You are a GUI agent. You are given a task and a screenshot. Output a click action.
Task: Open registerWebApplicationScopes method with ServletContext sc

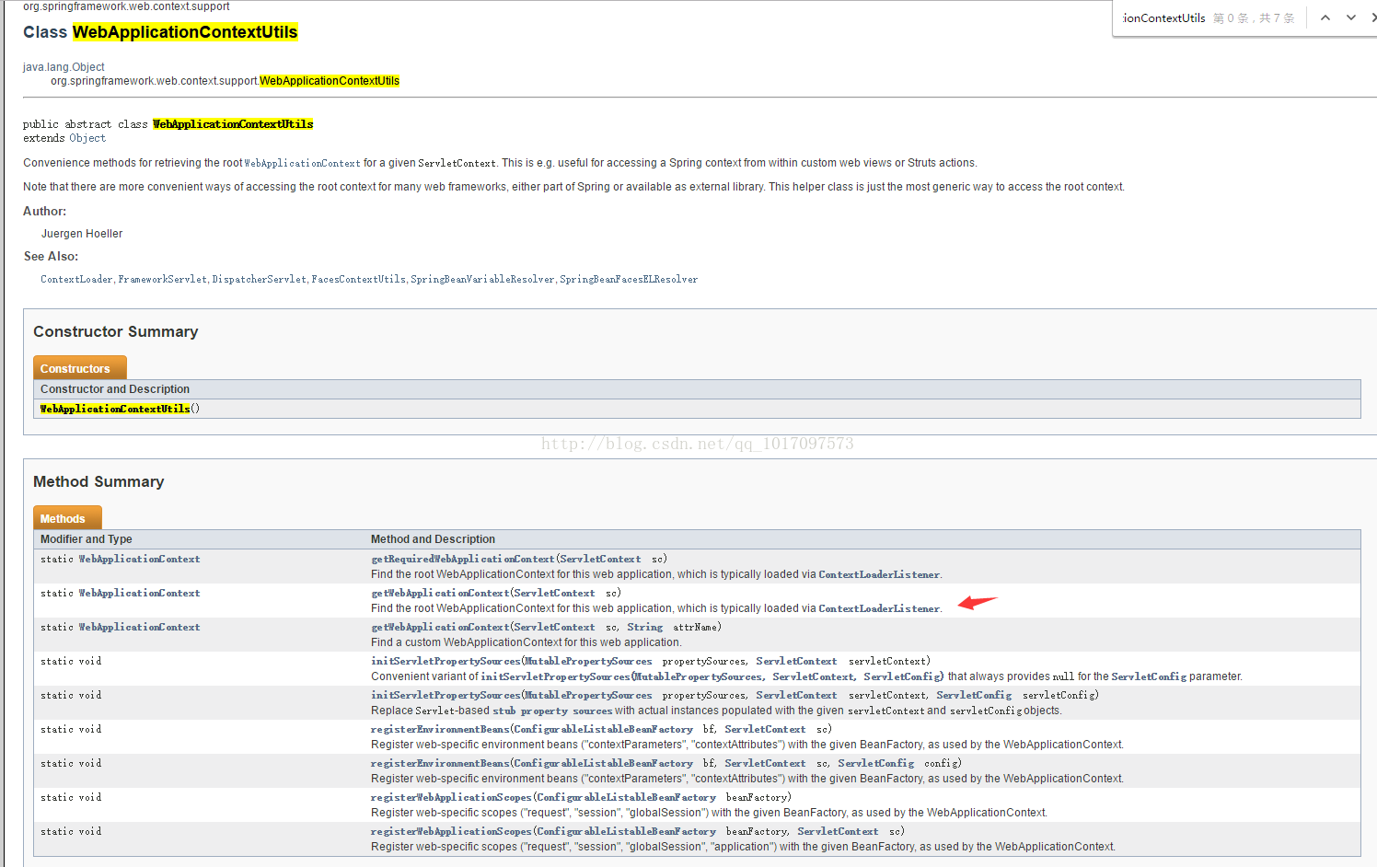(451, 831)
